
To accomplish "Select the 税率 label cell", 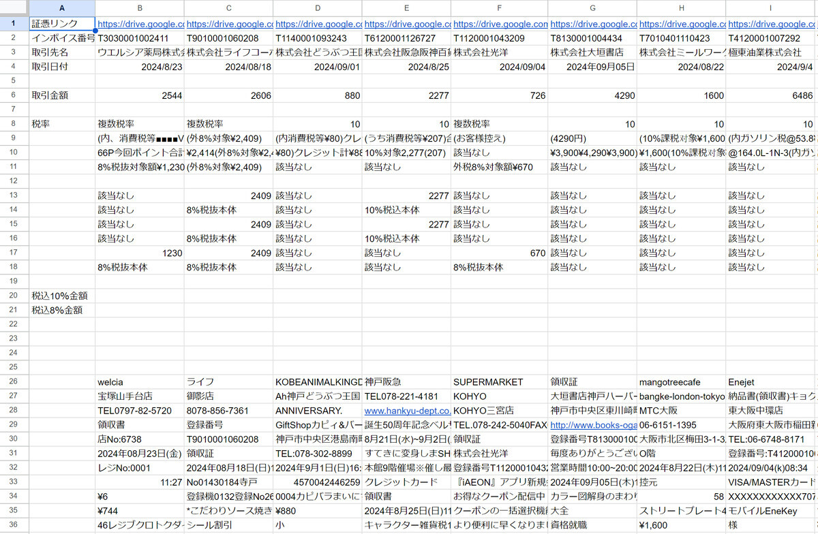I will [x=62, y=125].
